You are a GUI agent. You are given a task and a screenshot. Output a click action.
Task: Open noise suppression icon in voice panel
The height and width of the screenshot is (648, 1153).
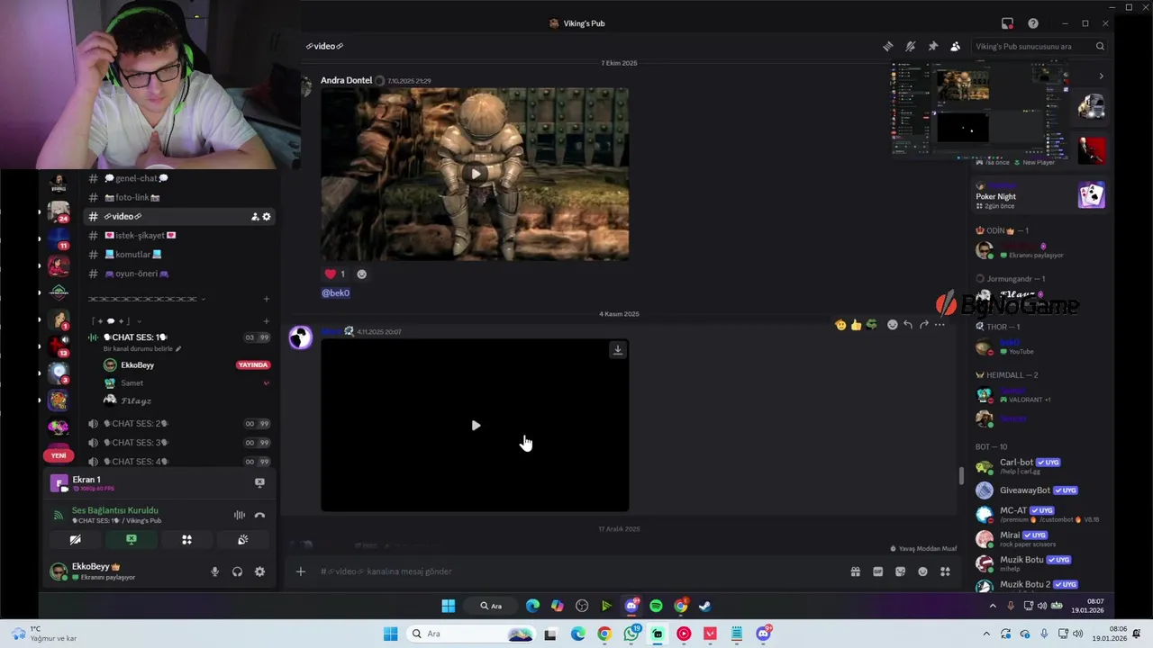click(x=240, y=515)
